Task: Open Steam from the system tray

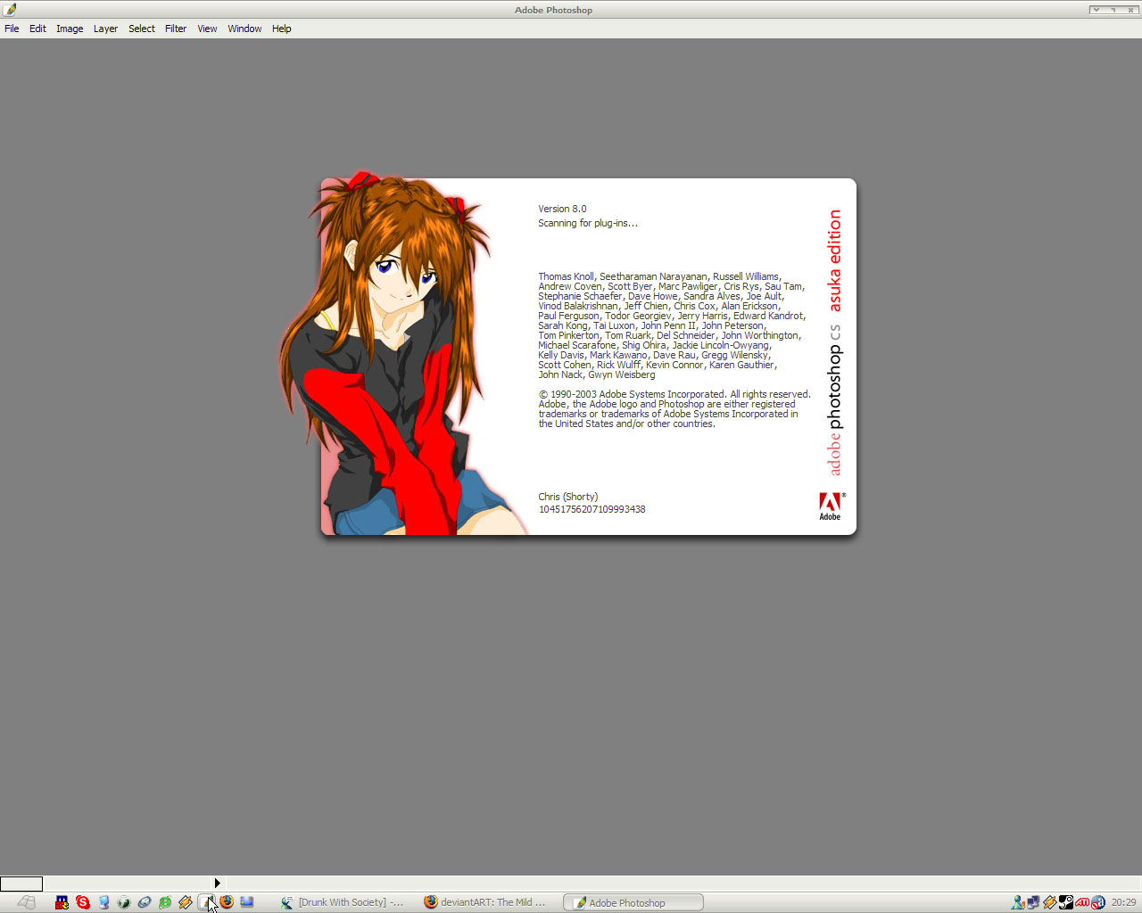Action: pyautogui.click(x=1066, y=902)
